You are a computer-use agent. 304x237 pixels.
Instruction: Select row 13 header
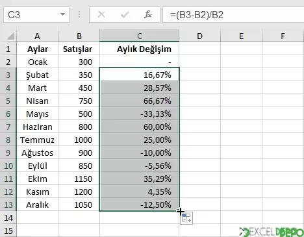click(x=8, y=205)
